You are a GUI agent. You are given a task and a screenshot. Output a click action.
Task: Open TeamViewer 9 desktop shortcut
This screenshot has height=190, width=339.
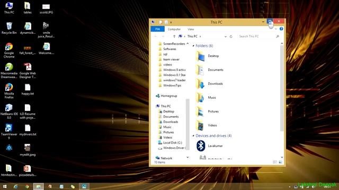[9, 131]
